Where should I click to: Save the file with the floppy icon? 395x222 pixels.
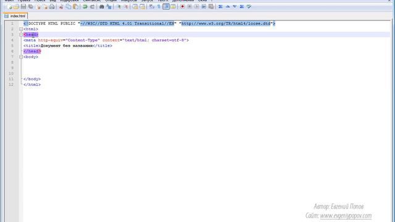tap(23, 7)
